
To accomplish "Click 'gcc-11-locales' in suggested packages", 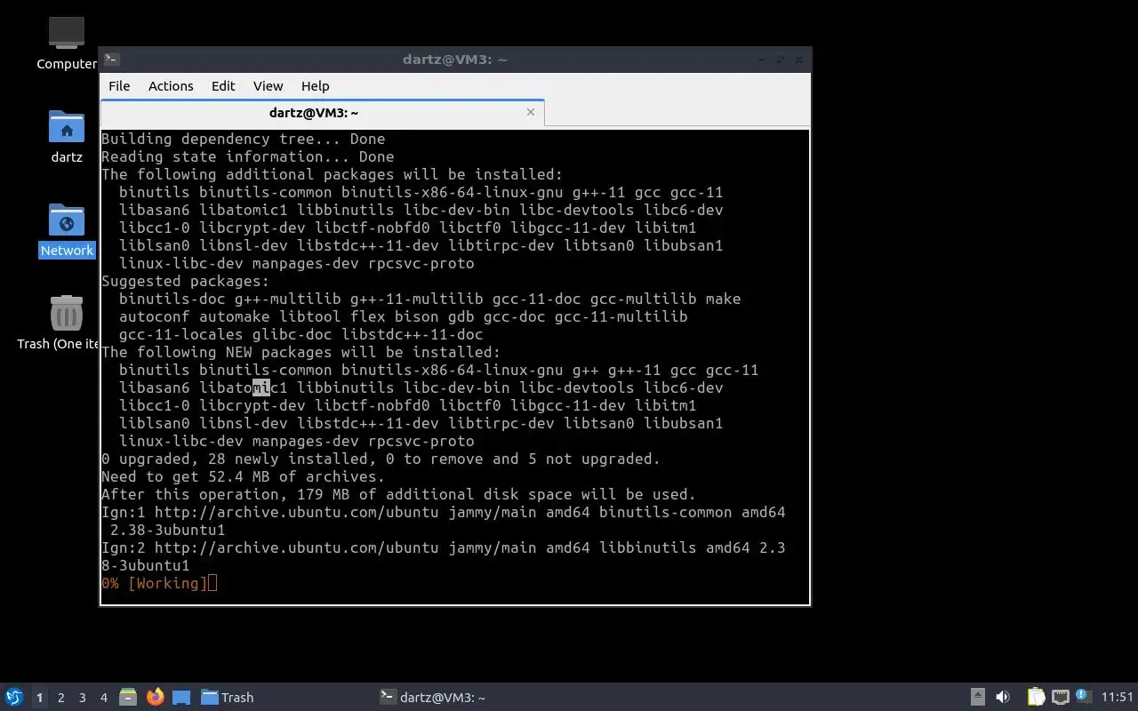I will 180,334.
